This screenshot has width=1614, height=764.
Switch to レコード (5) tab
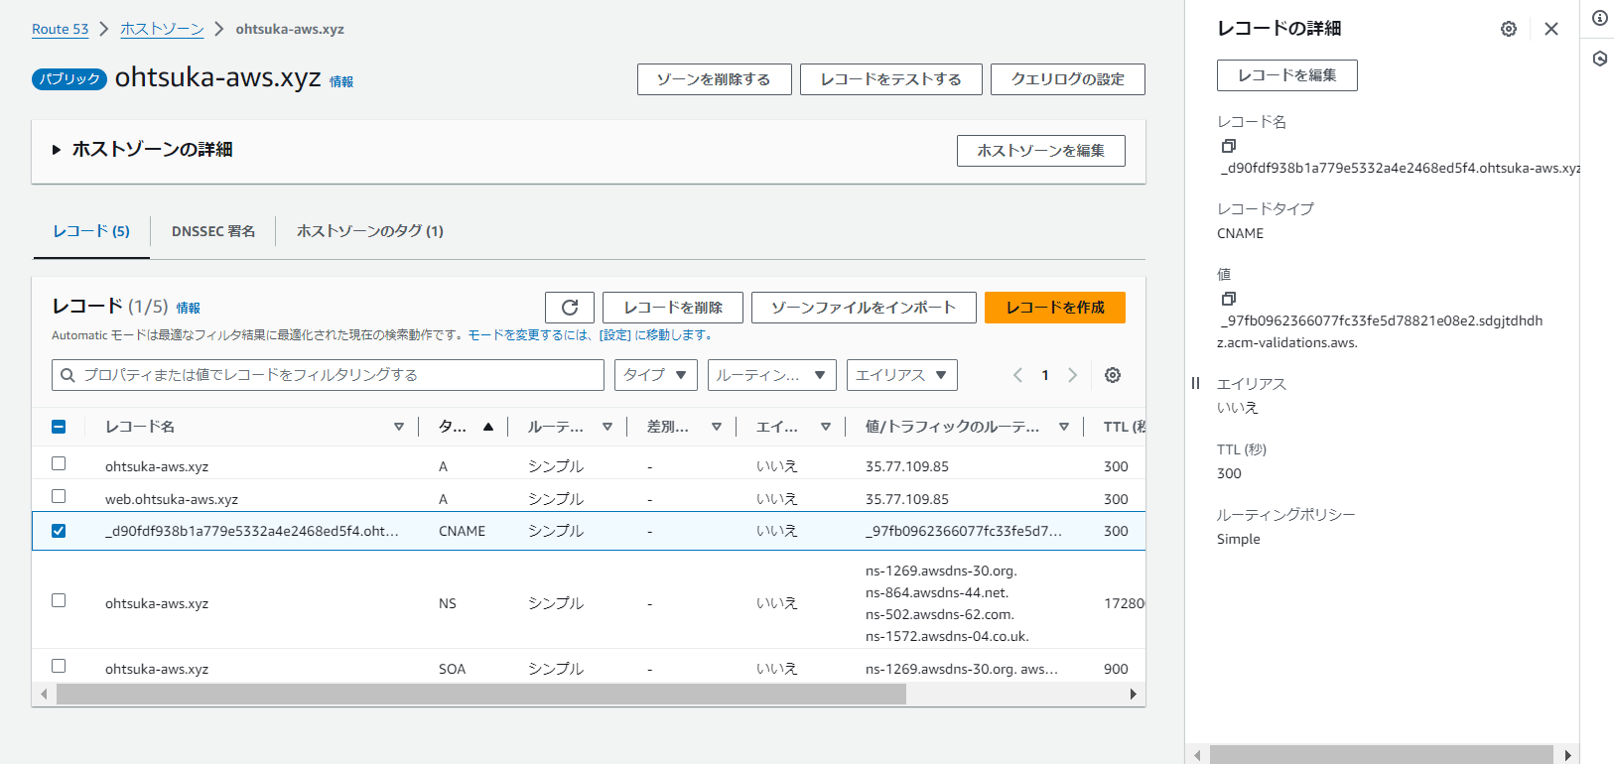pos(91,231)
